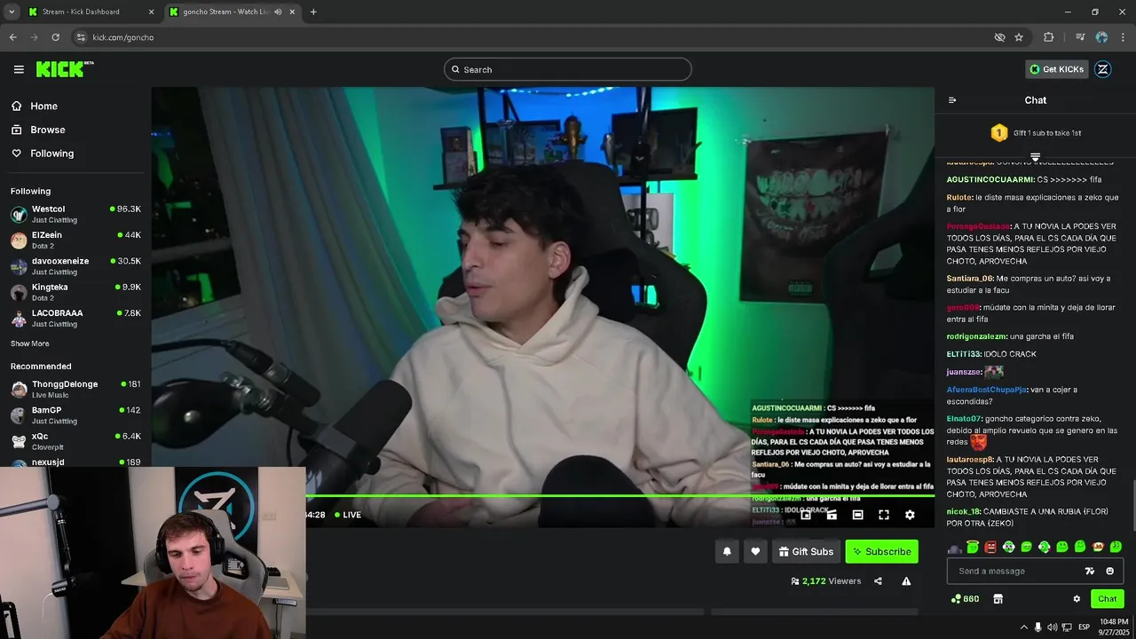Open Westcol channel in Following list
This screenshot has width=1136, height=639.
click(x=75, y=214)
